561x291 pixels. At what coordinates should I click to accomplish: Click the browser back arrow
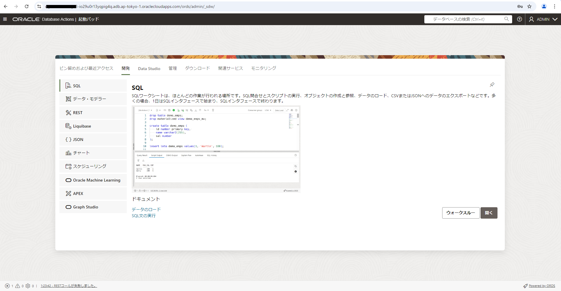point(6,6)
